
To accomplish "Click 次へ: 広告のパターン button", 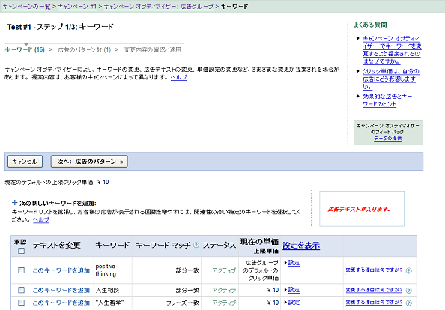I will click(x=89, y=162).
